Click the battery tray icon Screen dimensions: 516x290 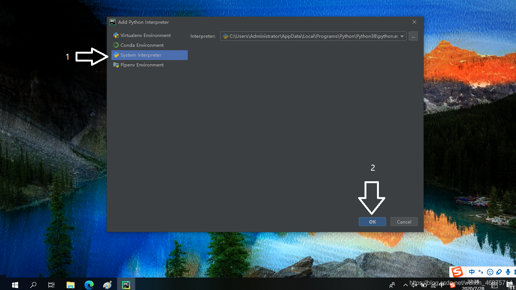coord(424,285)
